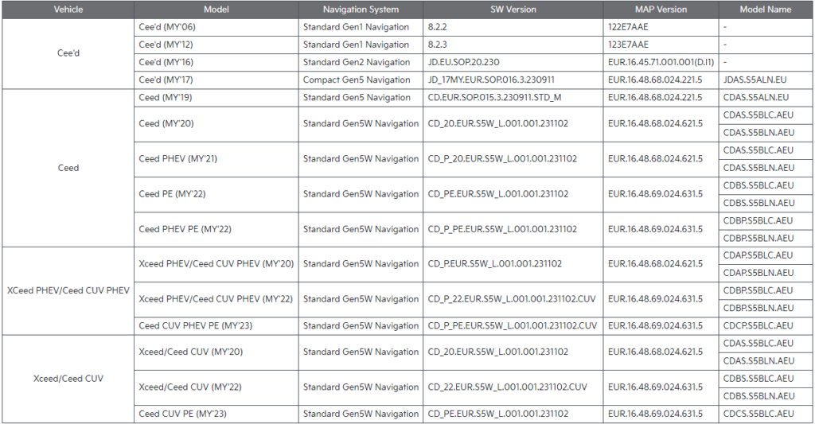
Task: Click the Ceed PE (MY'22) model cell
Action: coord(216,194)
